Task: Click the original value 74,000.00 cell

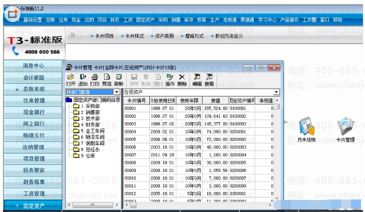Action: (x=216, y=131)
